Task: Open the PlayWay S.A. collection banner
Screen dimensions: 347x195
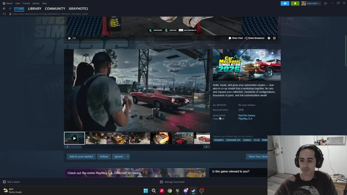Action: pyautogui.click(x=135, y=173)
